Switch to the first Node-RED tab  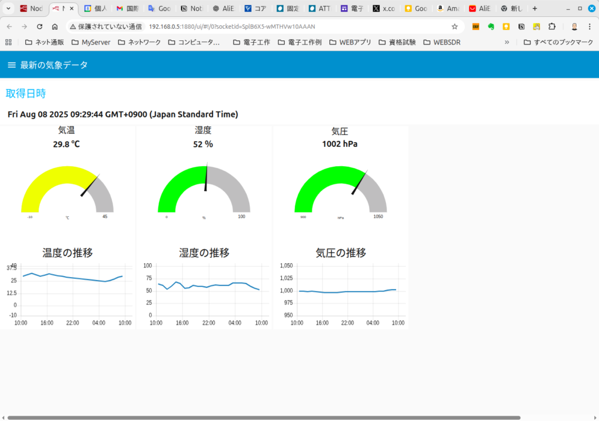32,8
